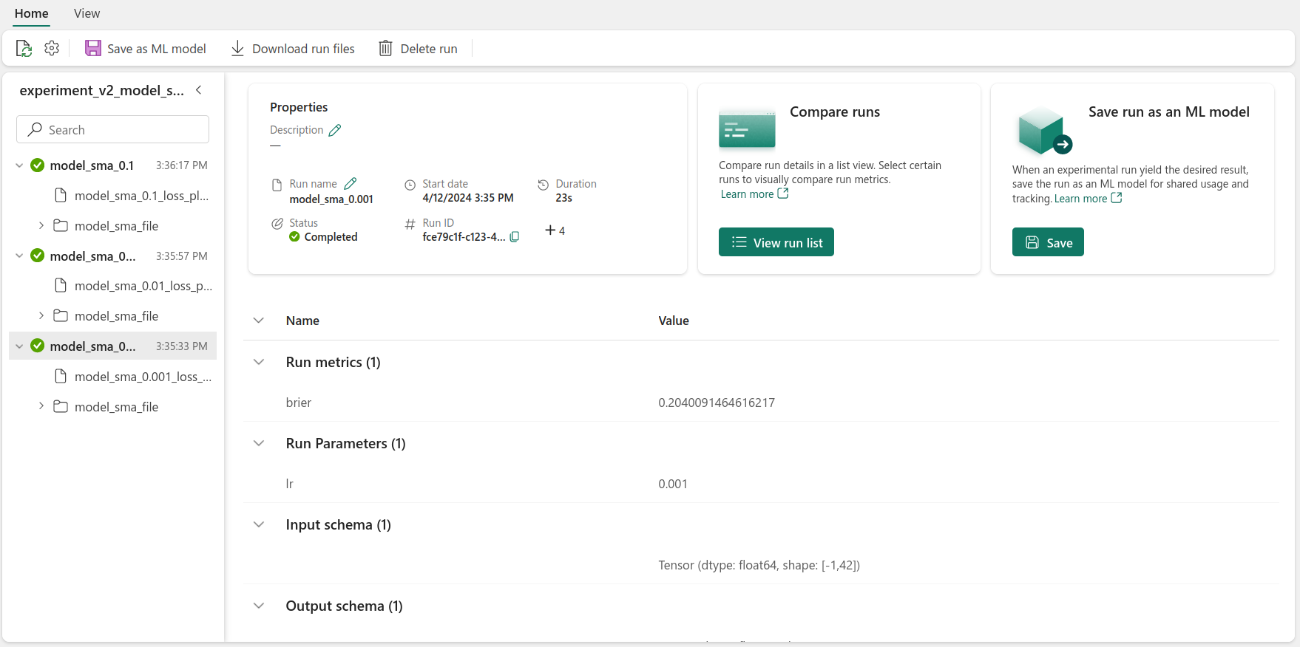Select the Home tab
The height and width of the screenshot is (647, 1300).
tap(32, 13)
